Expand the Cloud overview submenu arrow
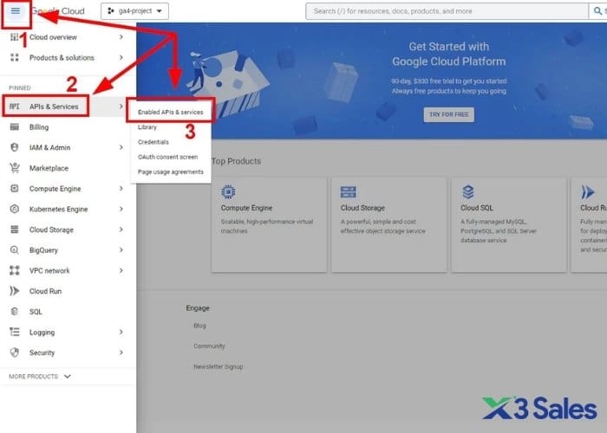607x433 pixels. click(121, 37)
